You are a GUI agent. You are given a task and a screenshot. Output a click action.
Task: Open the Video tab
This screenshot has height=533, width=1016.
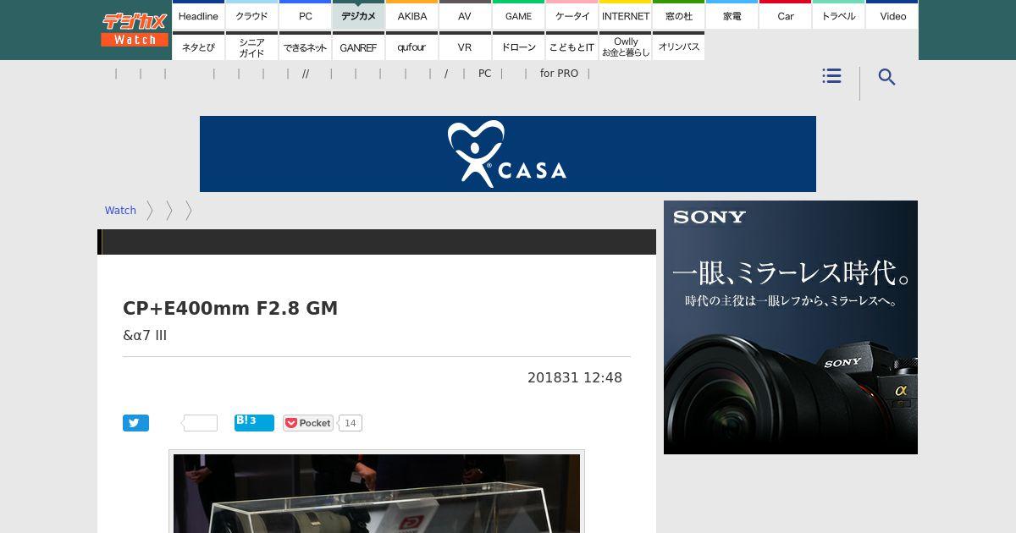892,15
